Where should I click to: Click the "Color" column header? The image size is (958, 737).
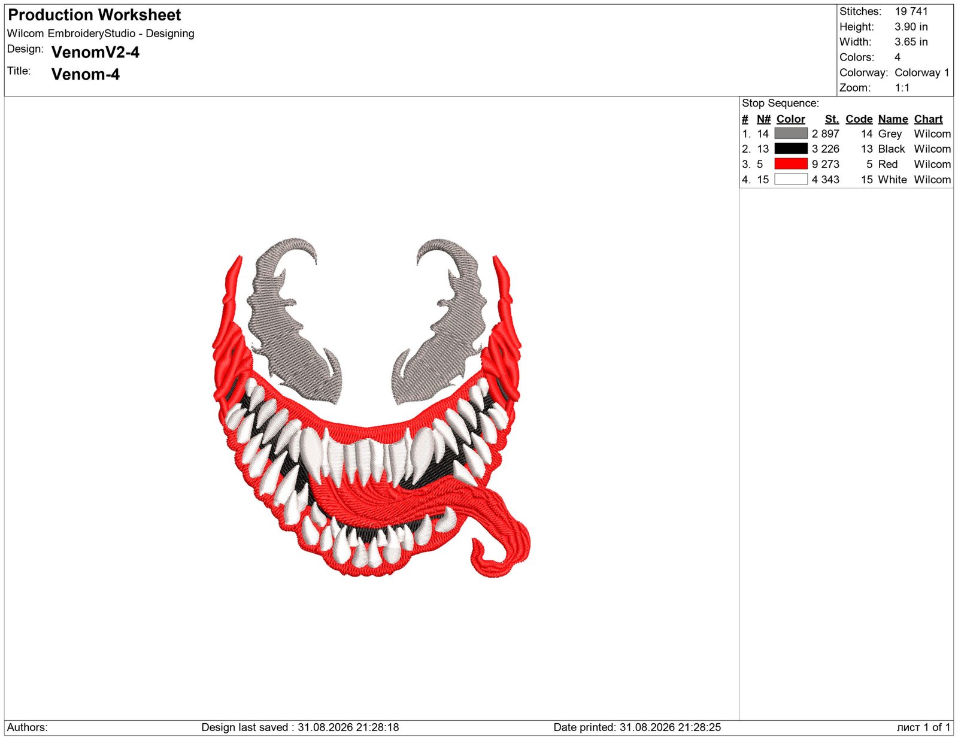point(791,119)
